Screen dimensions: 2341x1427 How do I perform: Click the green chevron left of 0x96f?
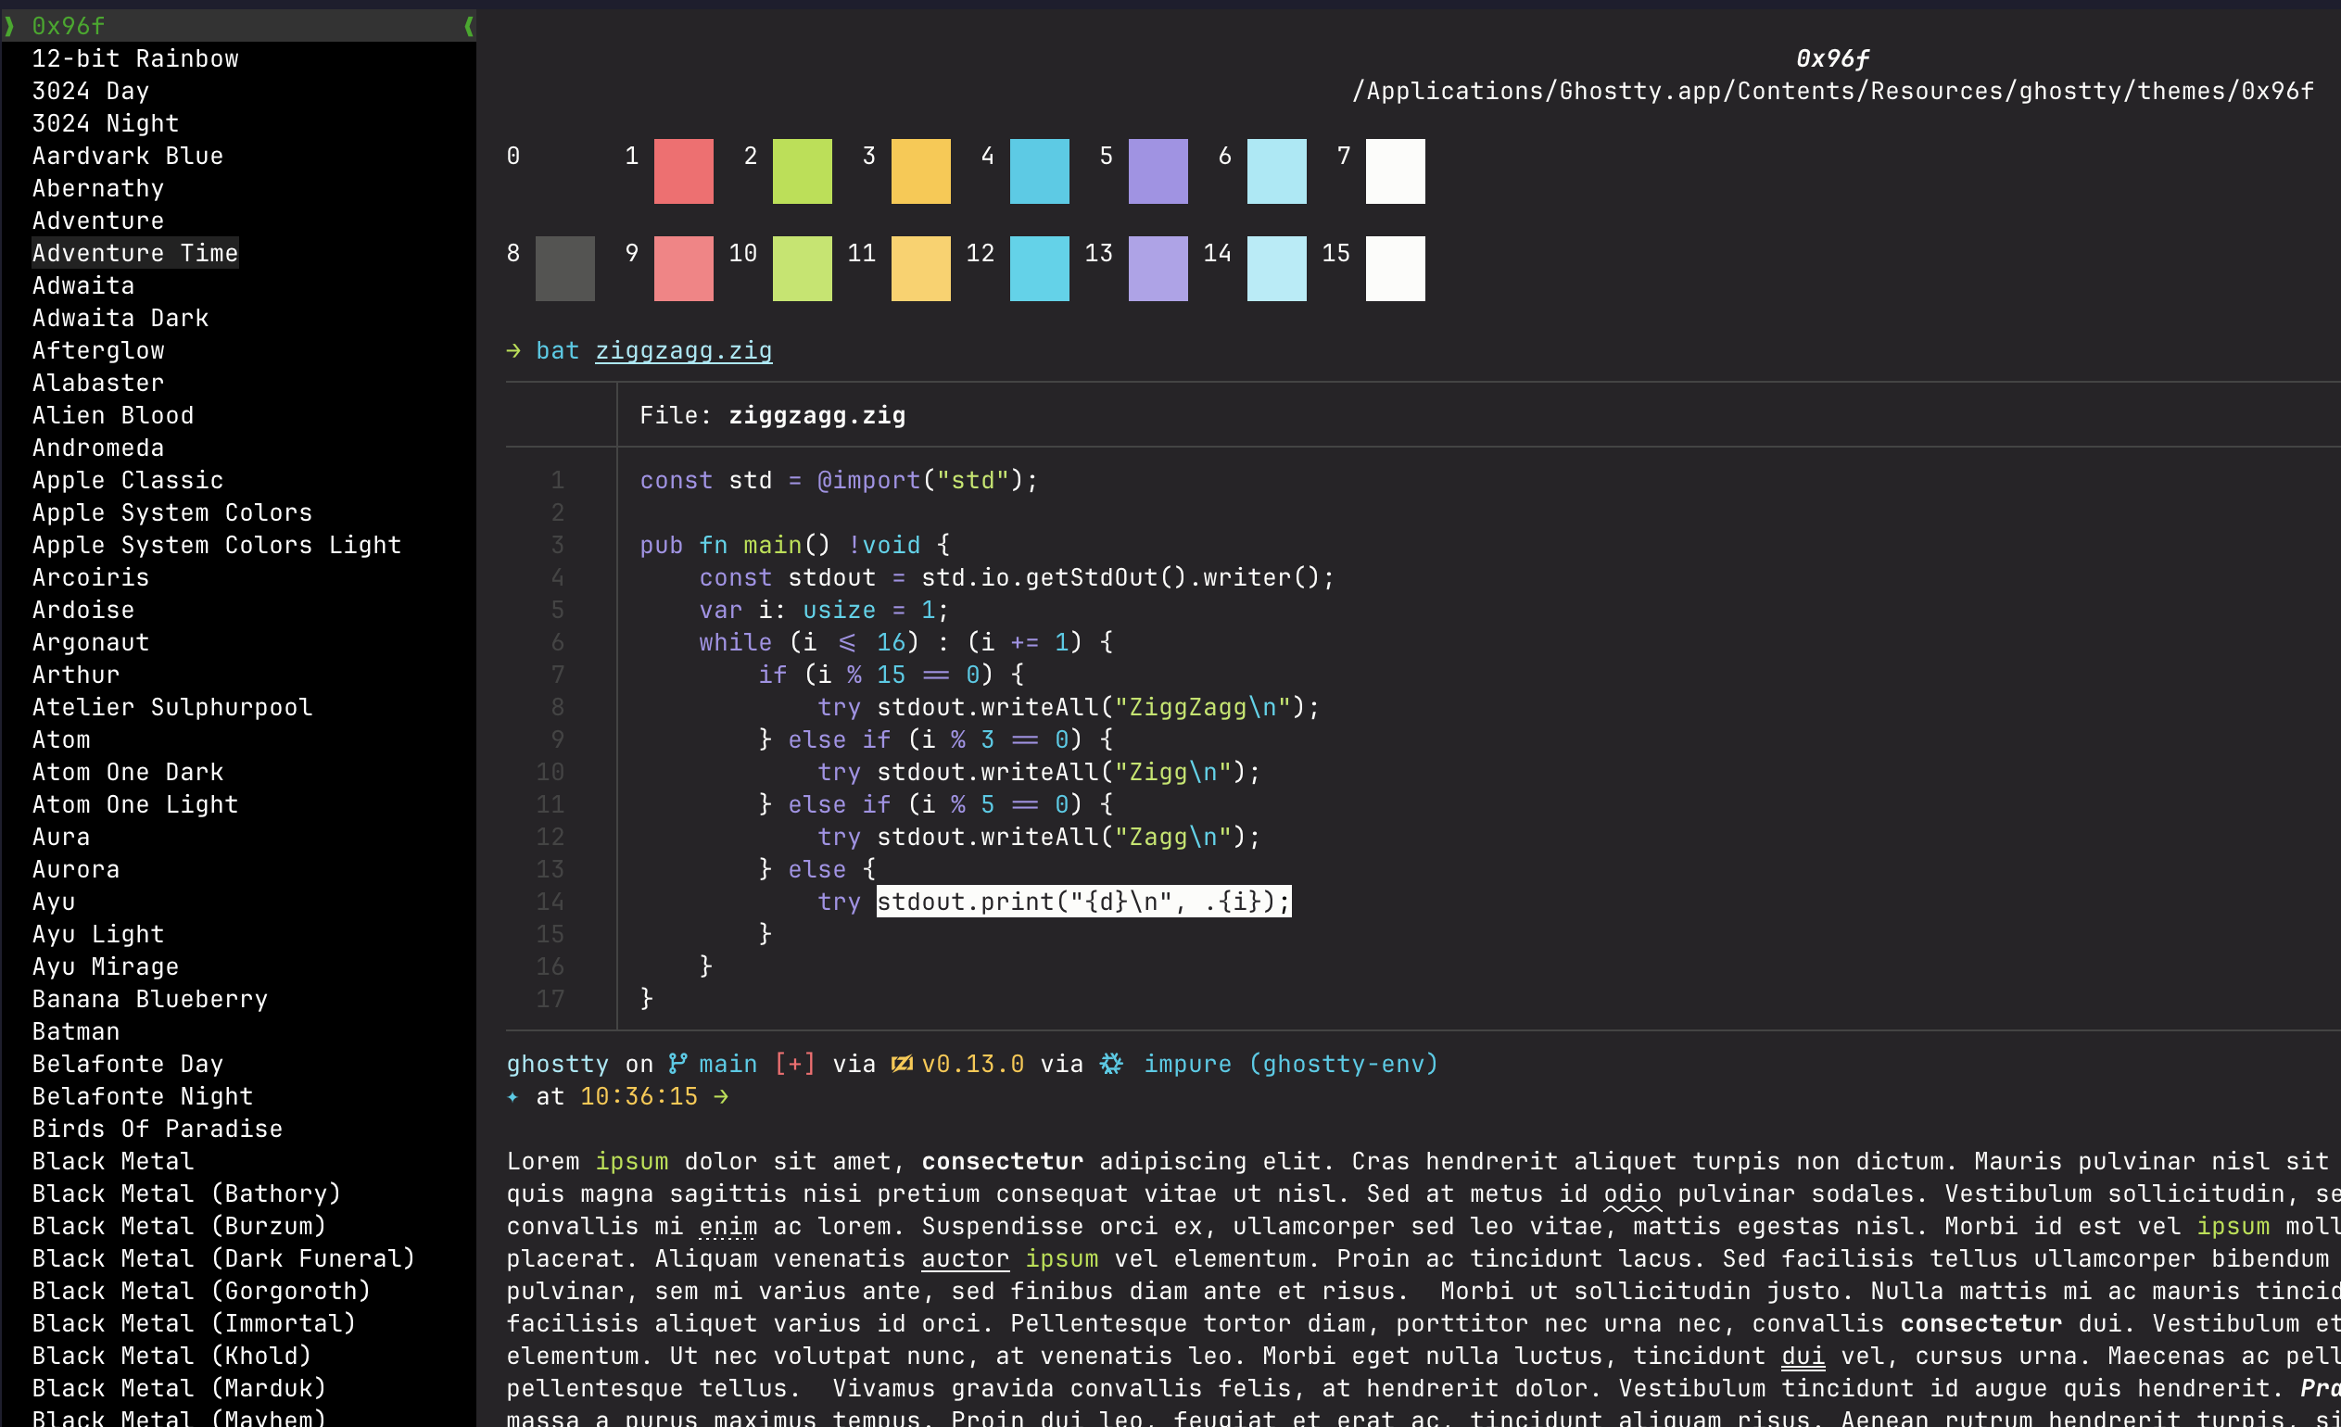coord(9,26)
